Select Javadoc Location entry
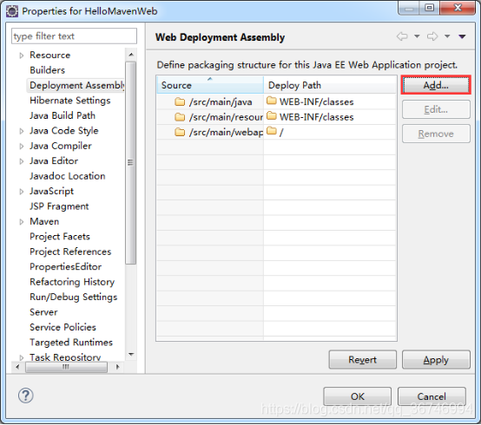The image size is (481, 425). point(67,176)
